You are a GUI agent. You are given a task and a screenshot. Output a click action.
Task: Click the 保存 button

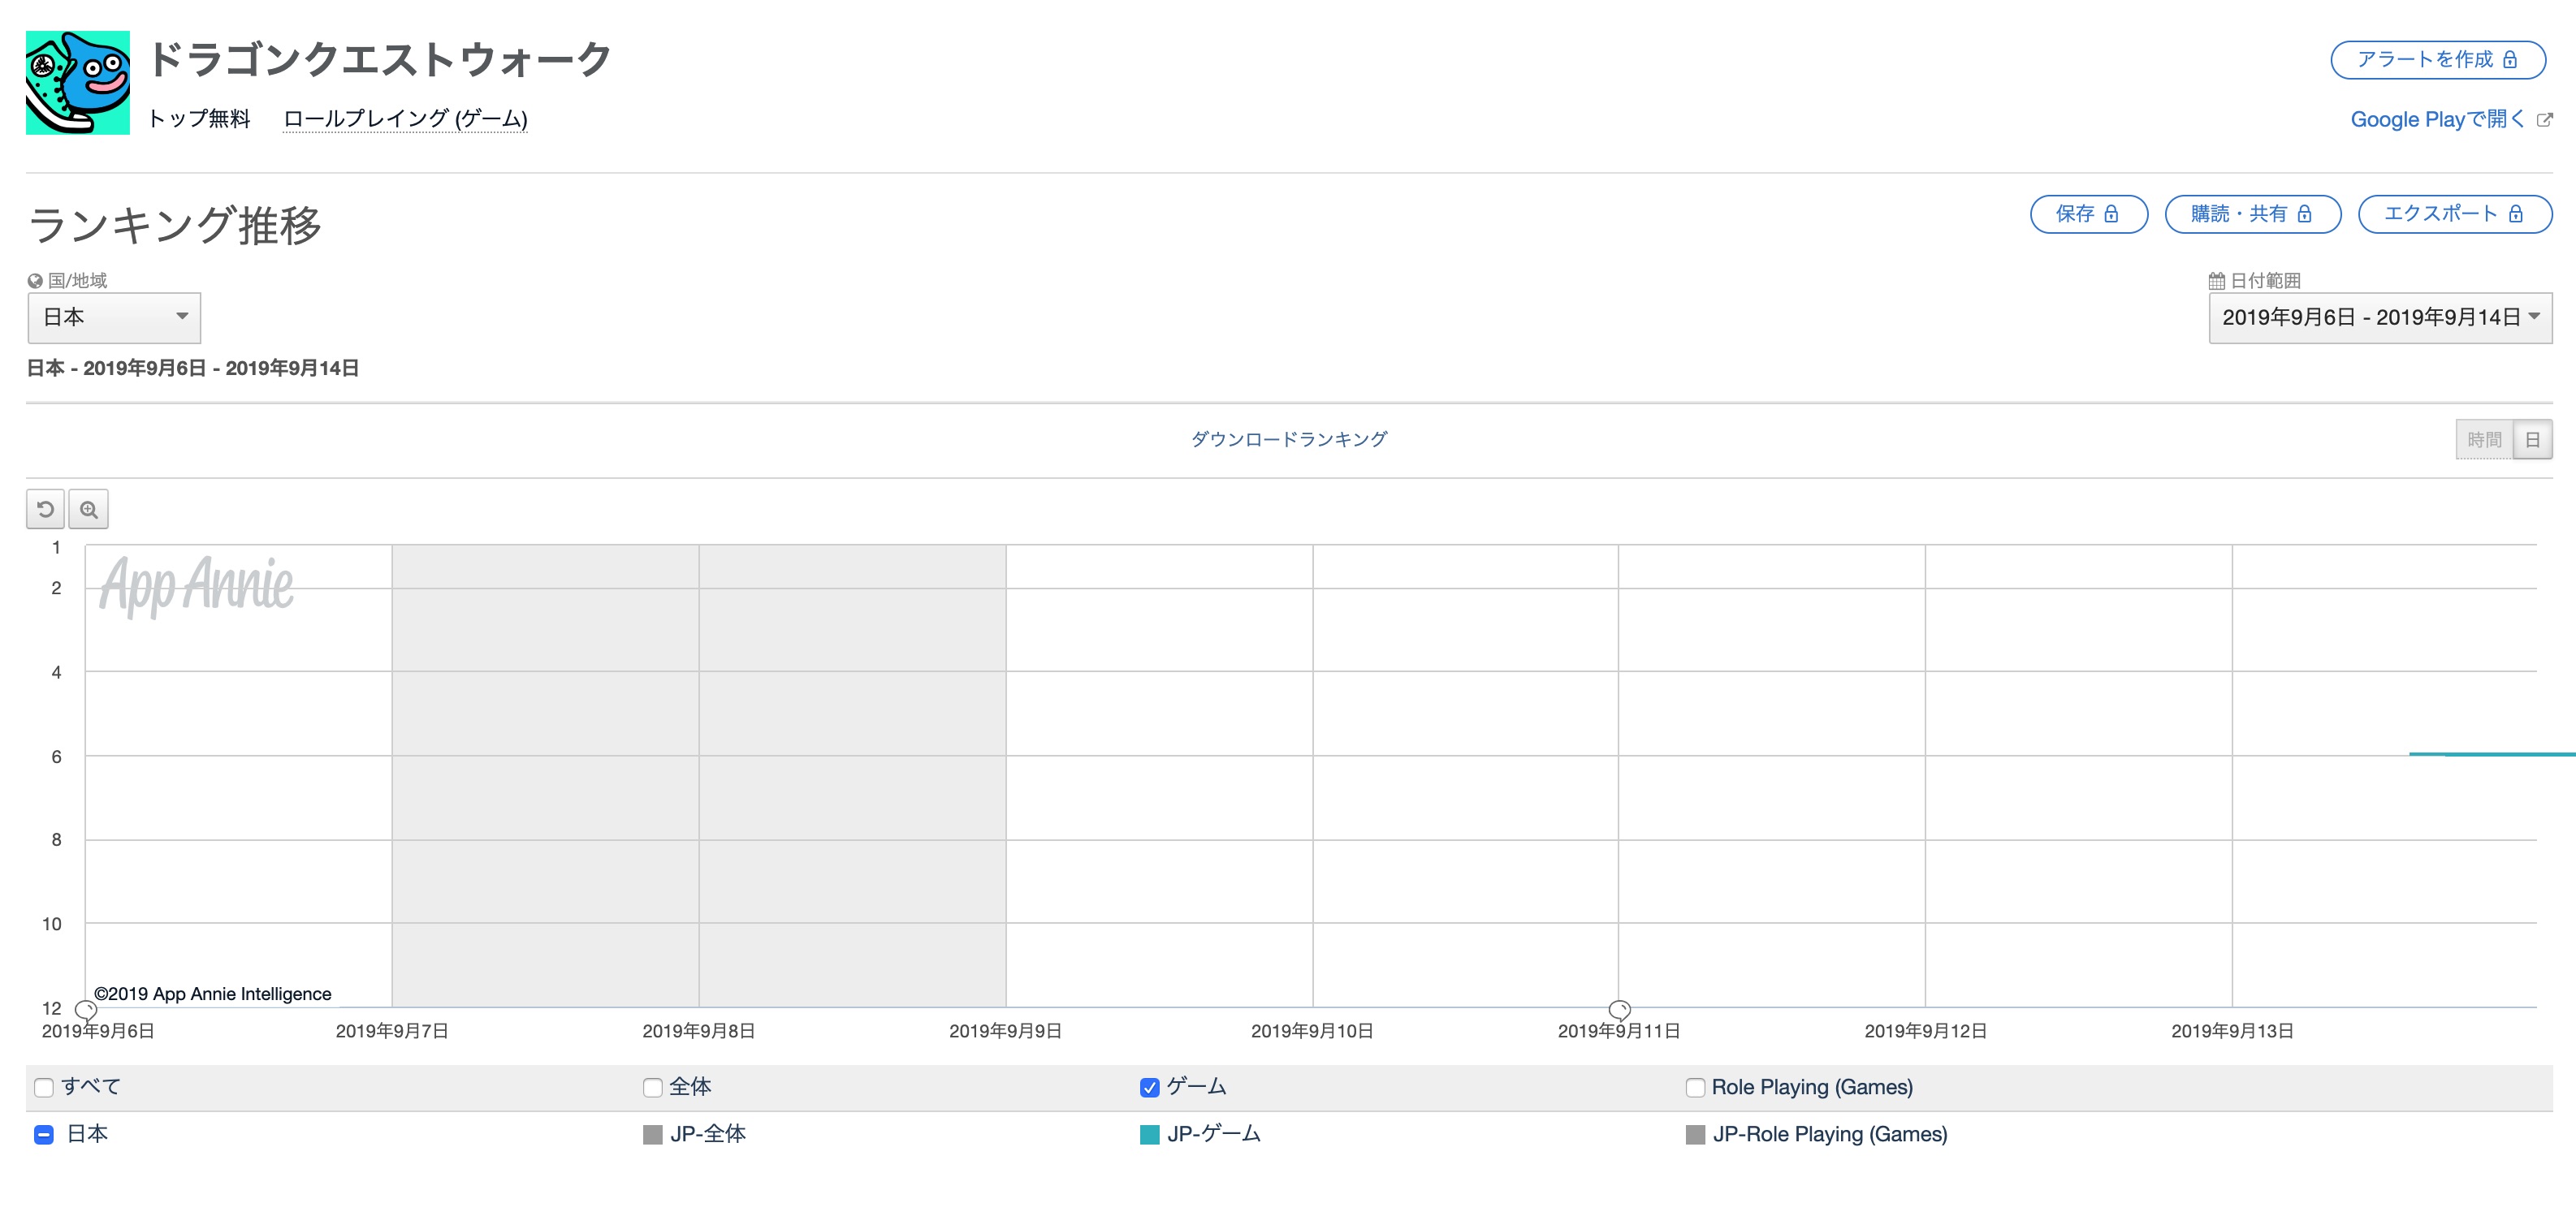tap(2088, 213)
